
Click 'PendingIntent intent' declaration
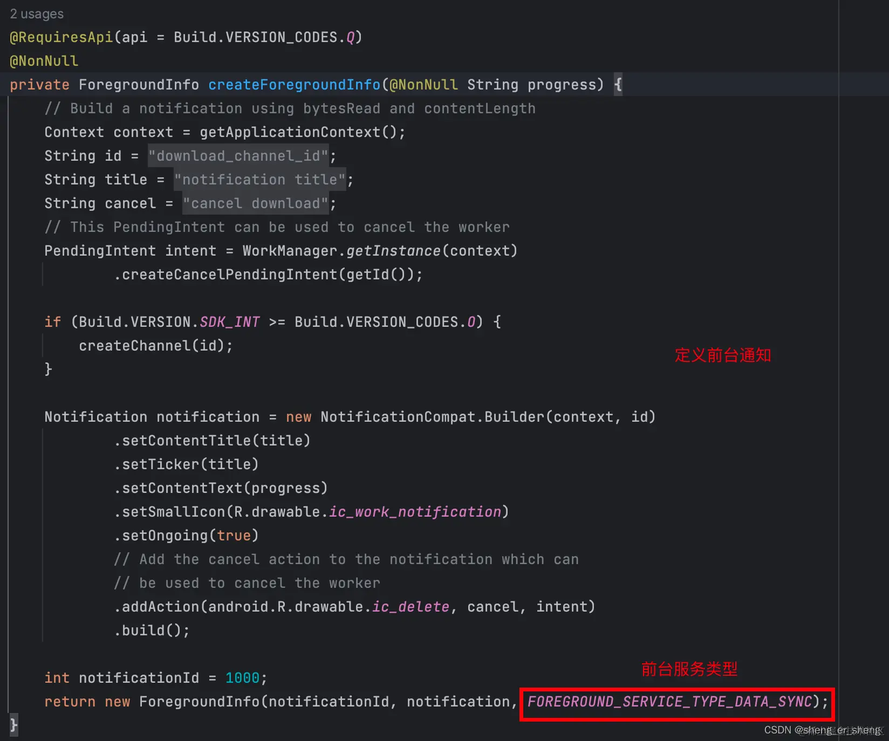point(131,251)
